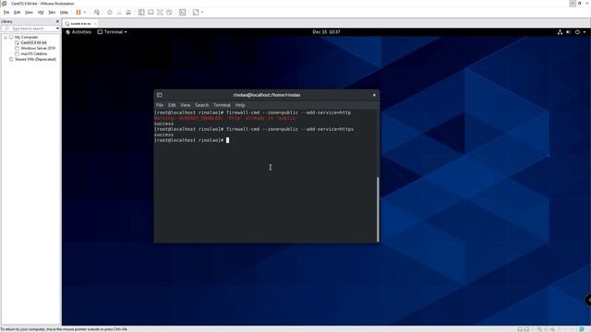This screenshot has width=591, height=332.
Task: Click the terminal window's new tab icon
Action: pos(160,95)
